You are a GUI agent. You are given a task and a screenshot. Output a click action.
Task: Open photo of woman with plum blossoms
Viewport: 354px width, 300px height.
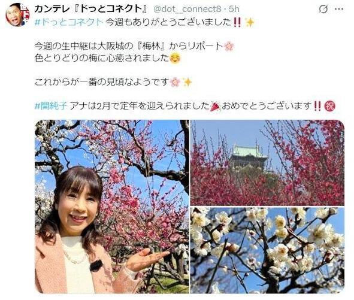point(112,207)
